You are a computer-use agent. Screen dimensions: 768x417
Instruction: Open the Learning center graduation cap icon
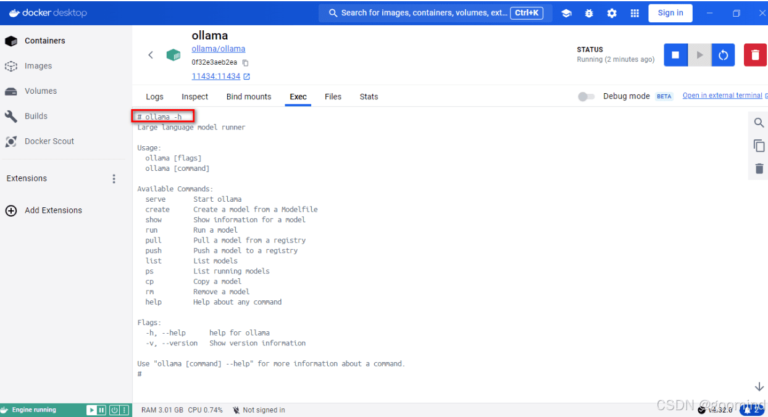click(566, 13)
